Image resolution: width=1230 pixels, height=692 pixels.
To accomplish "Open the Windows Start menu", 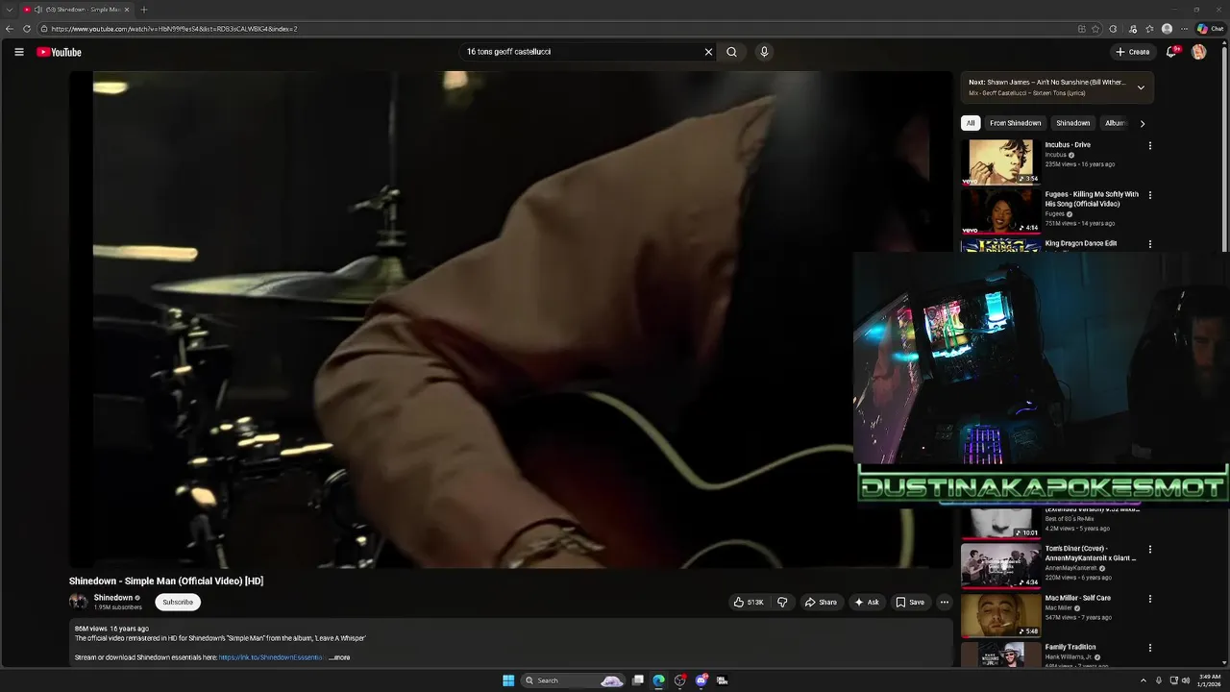I will click(x=508, y=680).
